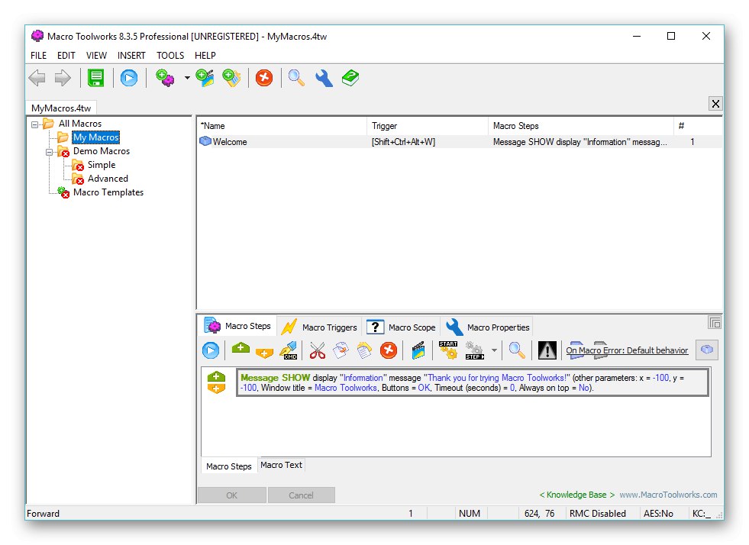Open the INSERT menu
The image size is (749, 545).
[131, 56]
